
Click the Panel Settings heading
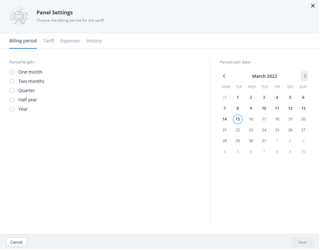55,13
